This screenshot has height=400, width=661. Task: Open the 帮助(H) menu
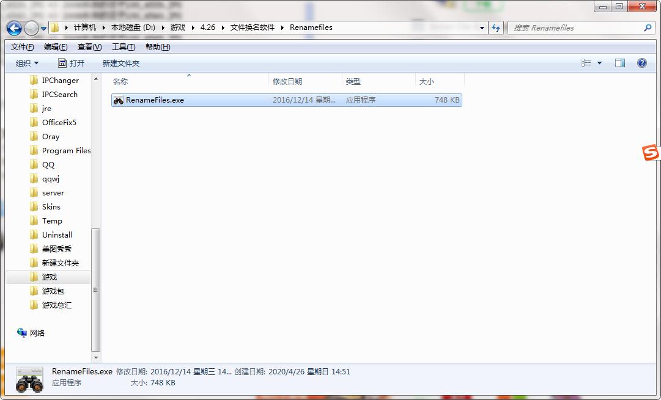(158, 47)
